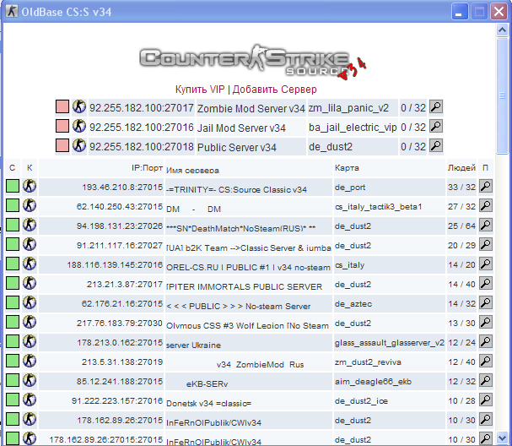Click green status square for TRINITY server
The height and width of the screenshot is (446, 512).
13,187
